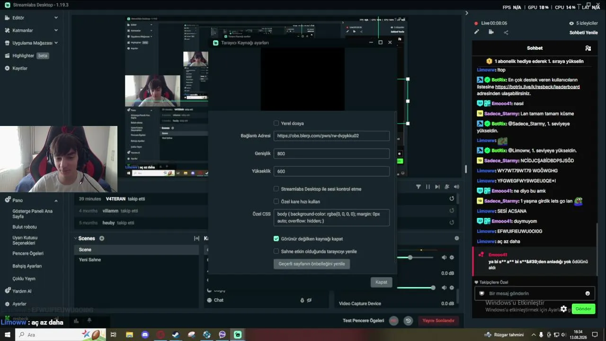Skip the current alert
This screenshot has height=341, width=606.
point(437,187)
